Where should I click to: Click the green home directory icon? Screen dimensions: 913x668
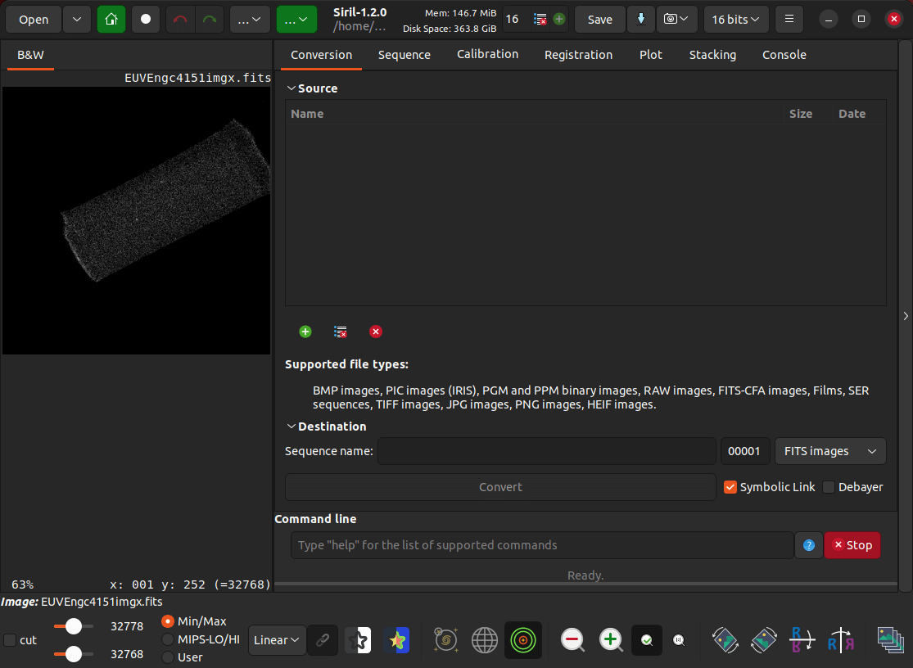coord(111,19)
